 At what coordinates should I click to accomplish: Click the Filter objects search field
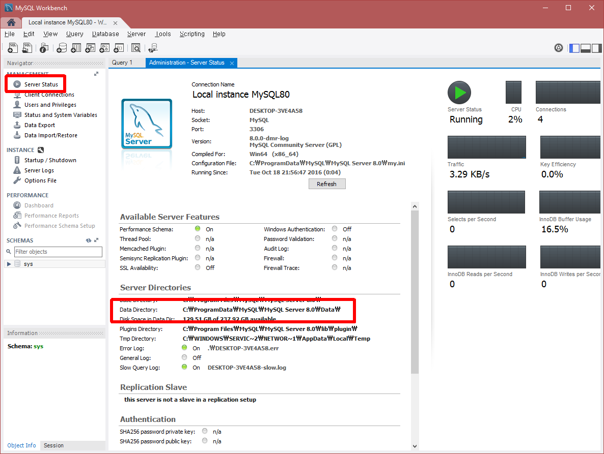(x=58, y=252)
